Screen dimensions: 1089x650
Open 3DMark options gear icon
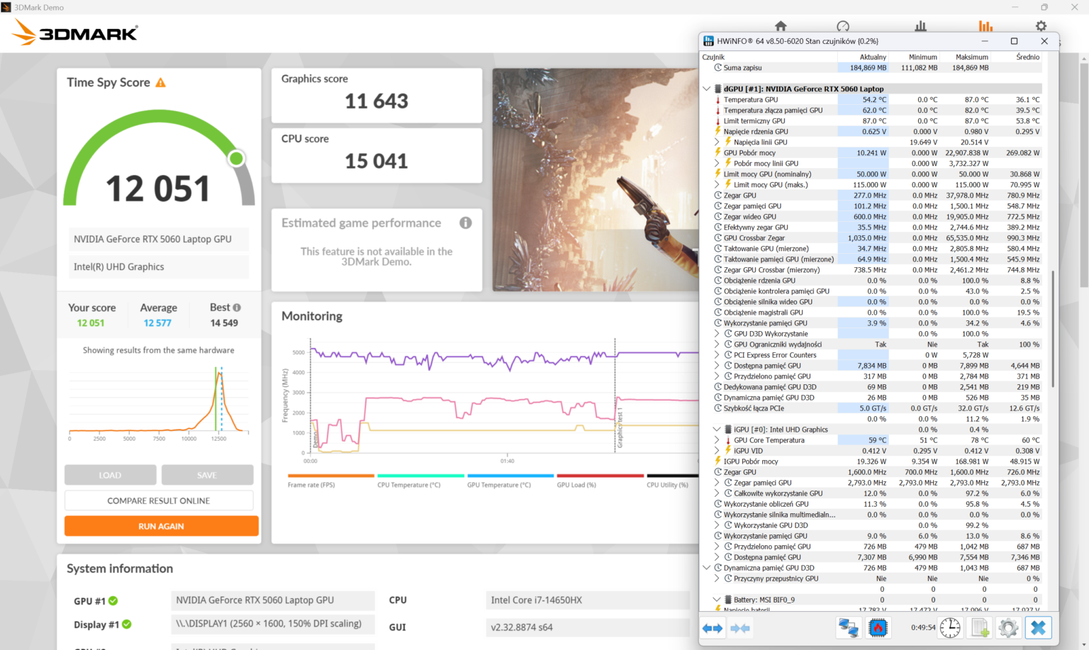1041,26
